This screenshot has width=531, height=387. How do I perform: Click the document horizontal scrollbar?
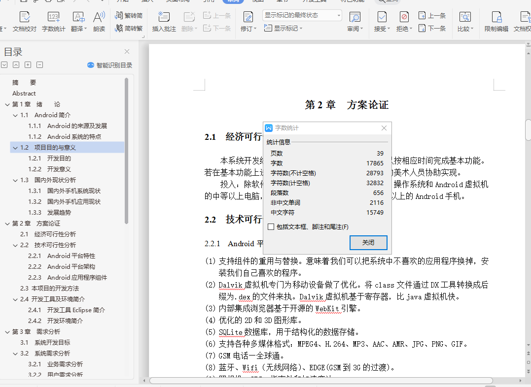[x=320, y=381]
